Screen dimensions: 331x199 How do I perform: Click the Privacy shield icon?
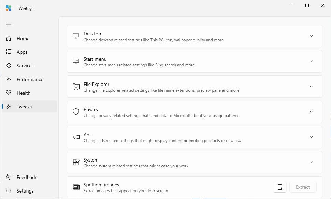pos(76,112)
